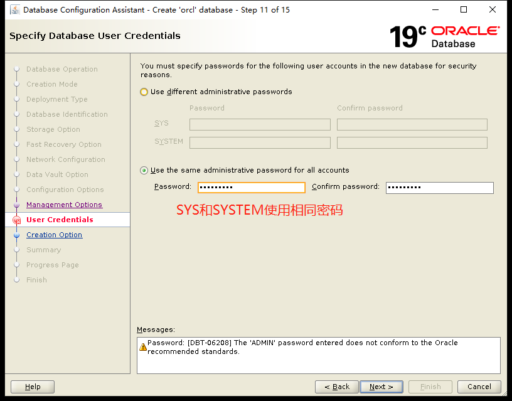512x401 pixels.
Task: Click the Network Configuration step label
Action: click(66, 159)
